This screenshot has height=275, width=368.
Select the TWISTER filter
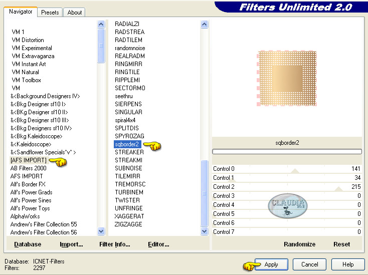click(x=127, y=200)
